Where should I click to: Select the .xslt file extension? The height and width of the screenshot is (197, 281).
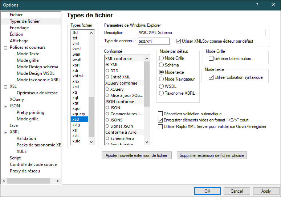click(x=76, y=136)
